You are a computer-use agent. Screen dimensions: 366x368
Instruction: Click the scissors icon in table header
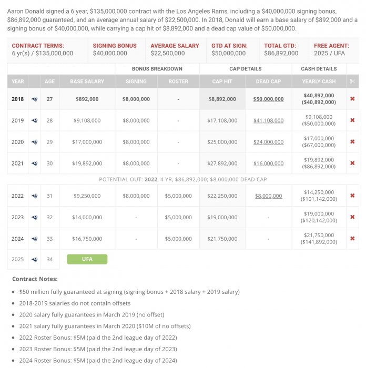(x=352, y=81)
